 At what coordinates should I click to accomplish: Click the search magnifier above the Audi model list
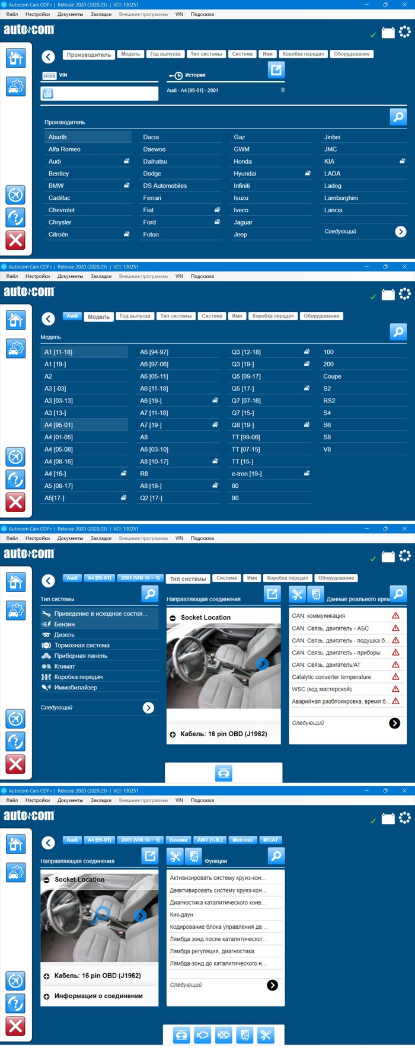(x=398, y=331)
